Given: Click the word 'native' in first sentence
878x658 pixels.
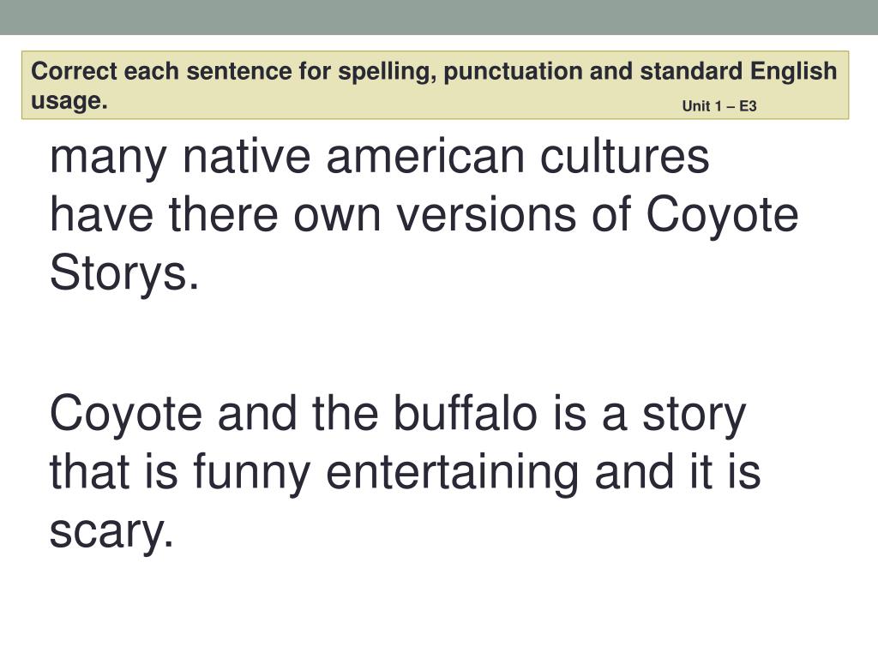Looking at the screenshot, I should click(246, 157).
